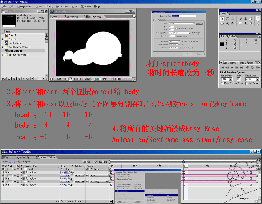Select the Hand tool

(222, 23)
